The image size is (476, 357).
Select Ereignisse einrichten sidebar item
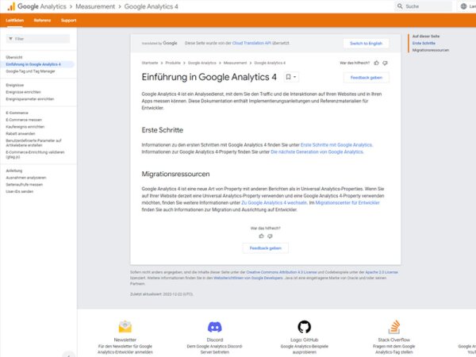pos(23,92)
